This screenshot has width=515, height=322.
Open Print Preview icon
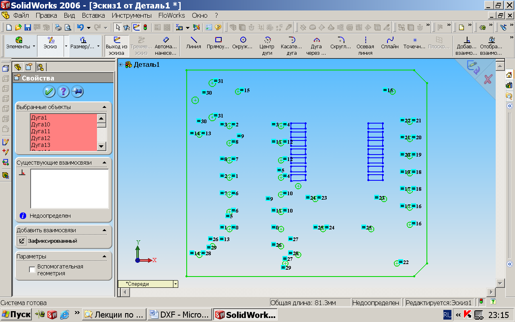68,27
